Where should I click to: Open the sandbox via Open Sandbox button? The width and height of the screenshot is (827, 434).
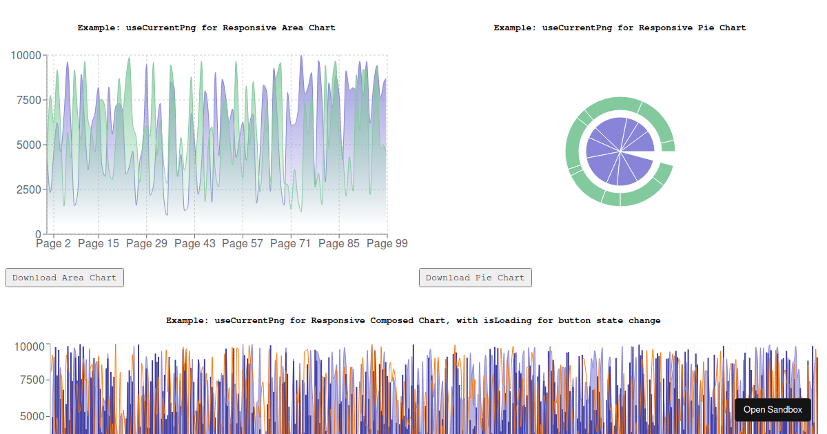[x=773, y=409]
